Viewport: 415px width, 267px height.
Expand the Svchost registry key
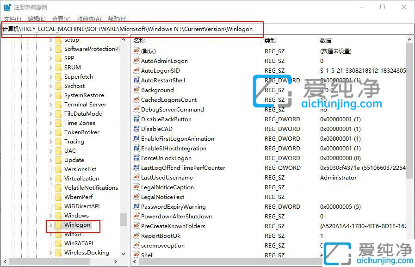point(50,86)
